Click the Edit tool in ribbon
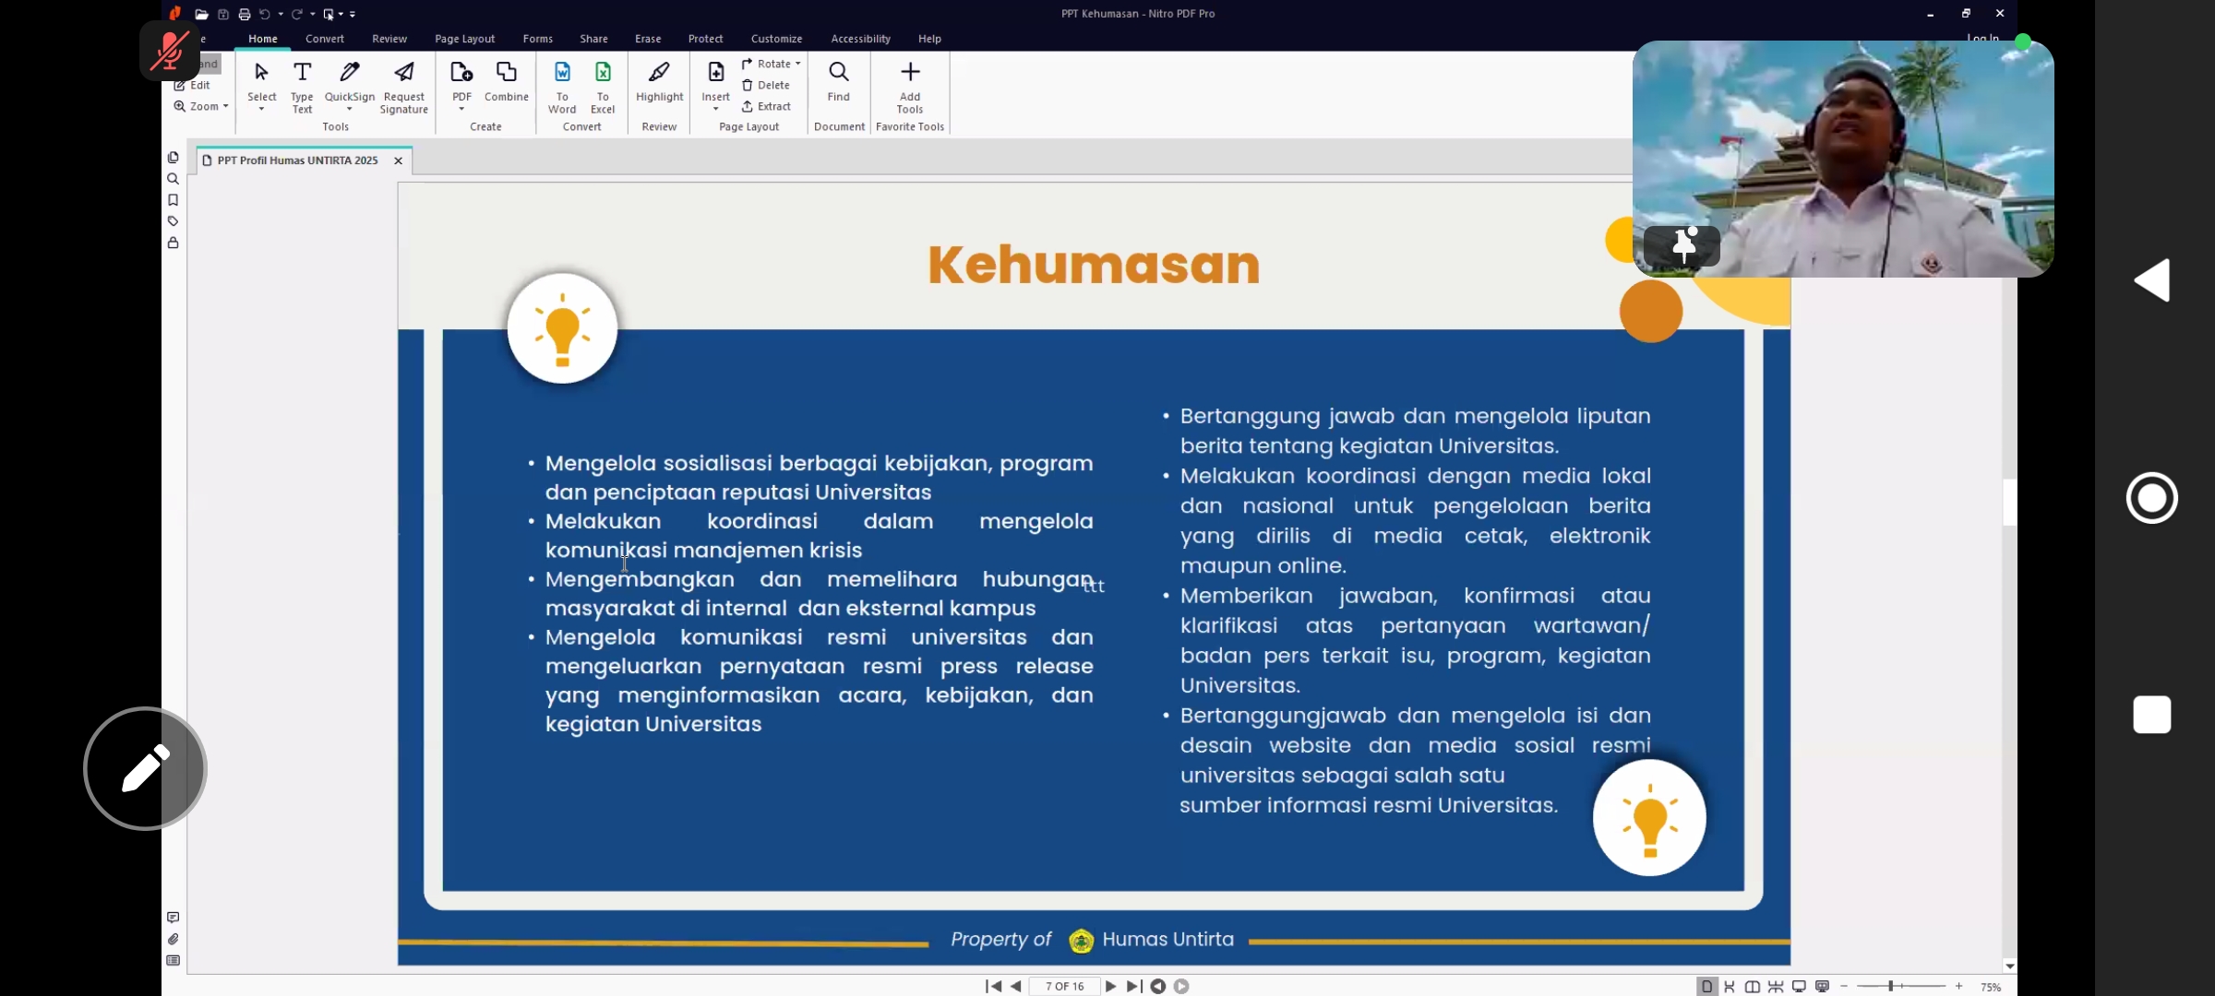 (192, 85)
